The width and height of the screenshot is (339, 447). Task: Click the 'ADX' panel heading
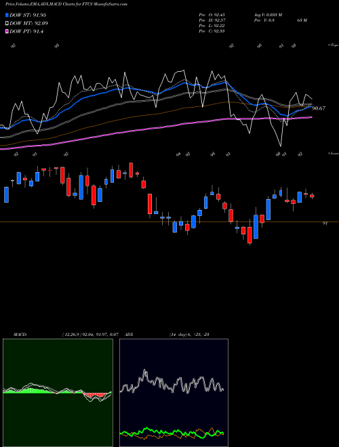point(129,335)
